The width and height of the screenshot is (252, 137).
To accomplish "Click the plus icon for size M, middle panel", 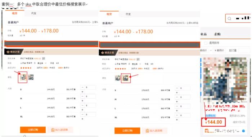I will click(x=177, y=101).
